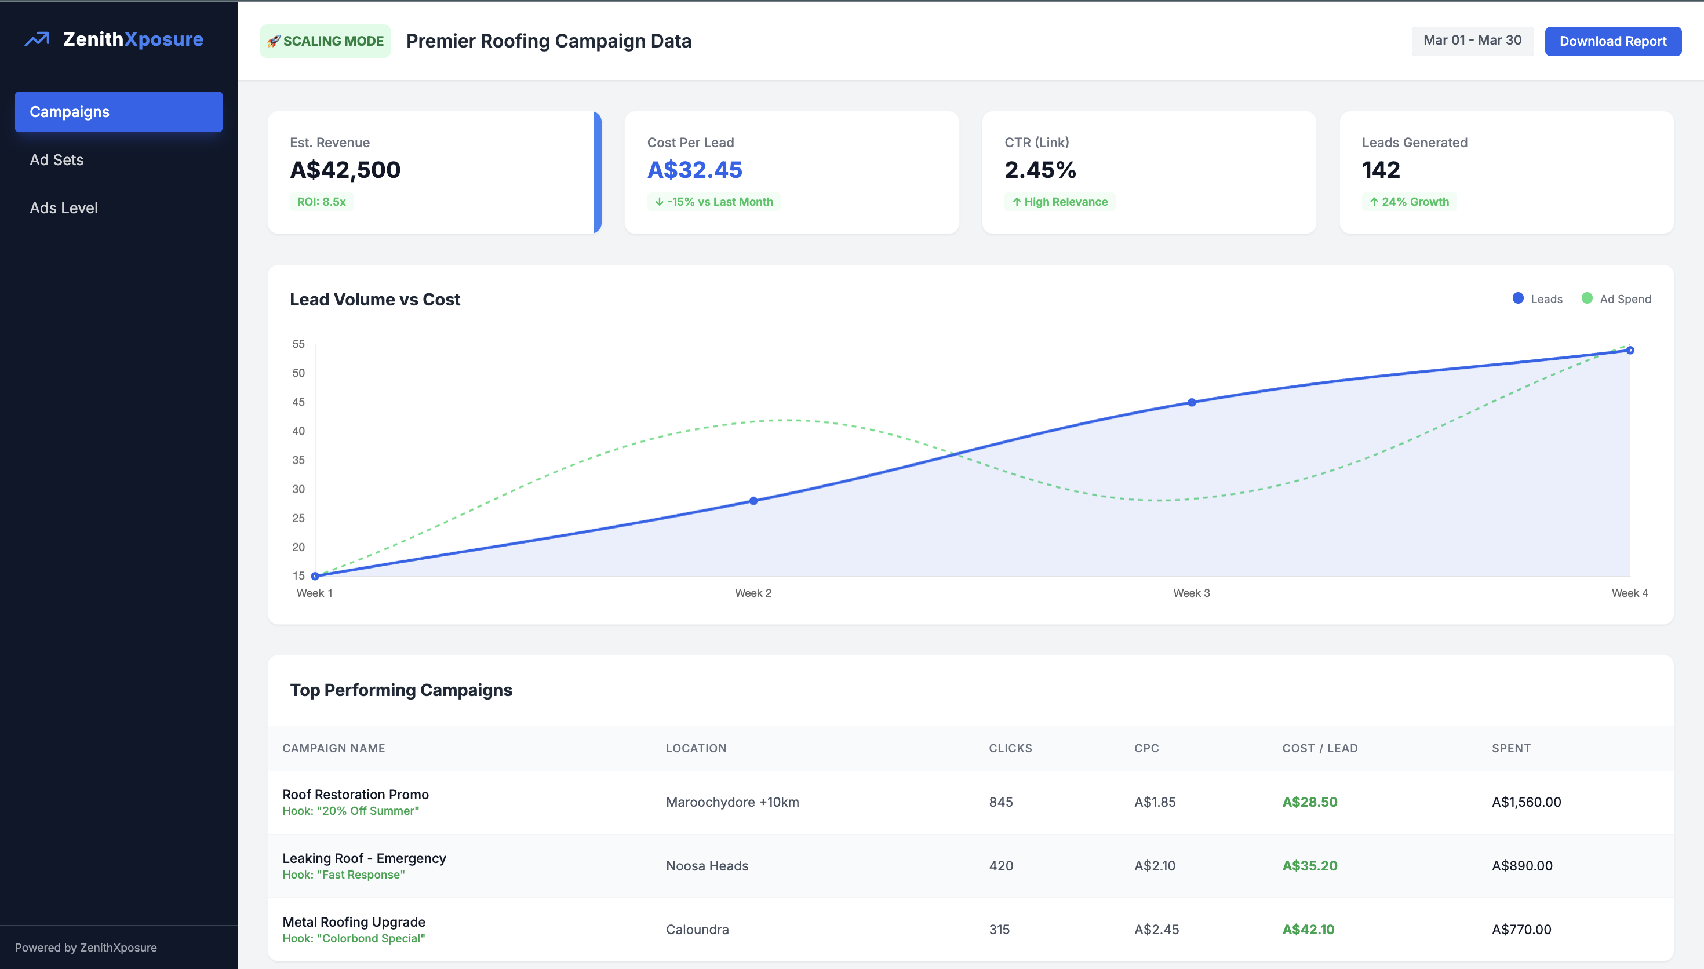
Task: Click the Week 4 data point on the chart
Action: 1629,350
